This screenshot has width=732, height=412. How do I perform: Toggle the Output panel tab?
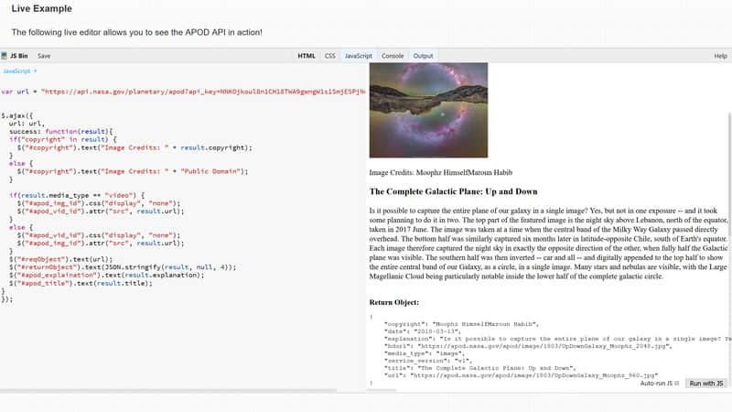[423, 56]
